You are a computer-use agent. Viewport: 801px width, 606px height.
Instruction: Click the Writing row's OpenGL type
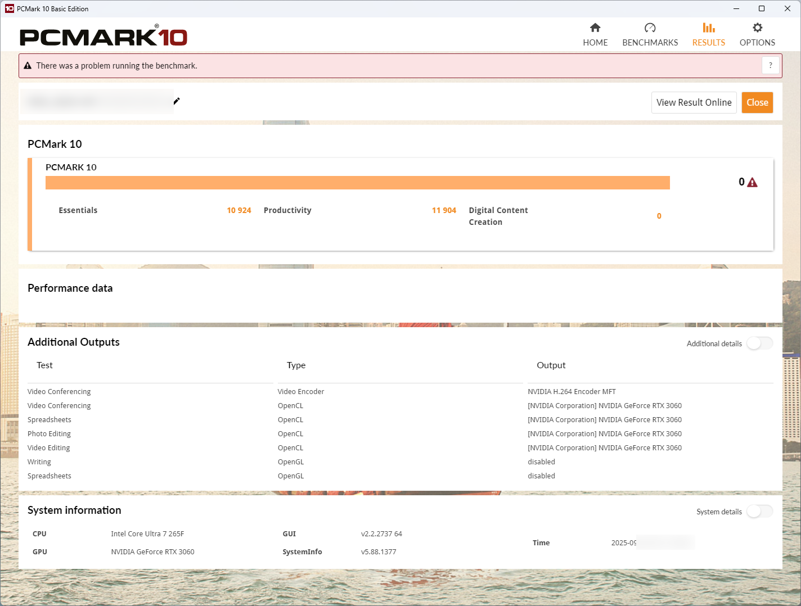point(291,462)
